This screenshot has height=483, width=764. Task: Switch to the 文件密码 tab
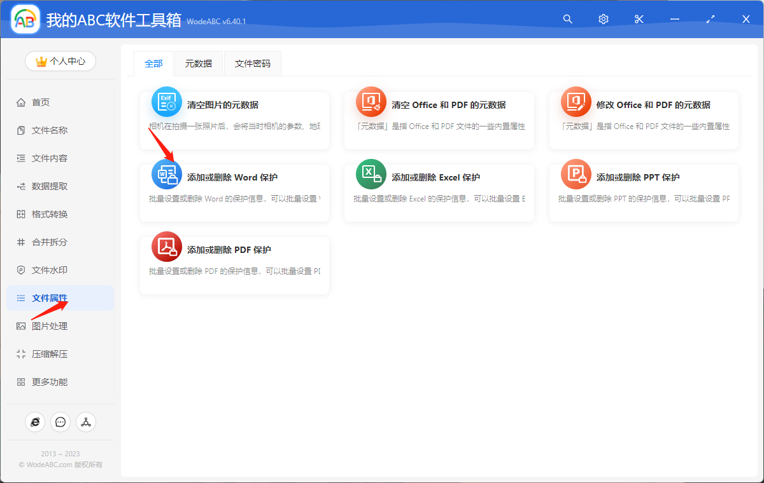click(x=252, y=64)
